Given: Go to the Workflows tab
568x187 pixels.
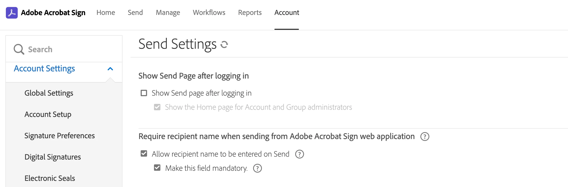Looking at the screenshot, I should tap(209, 13).
